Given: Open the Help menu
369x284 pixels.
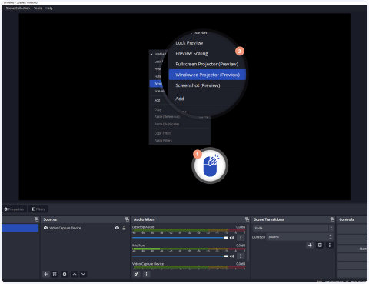Looking at the screenshot, I should point(49,8).
